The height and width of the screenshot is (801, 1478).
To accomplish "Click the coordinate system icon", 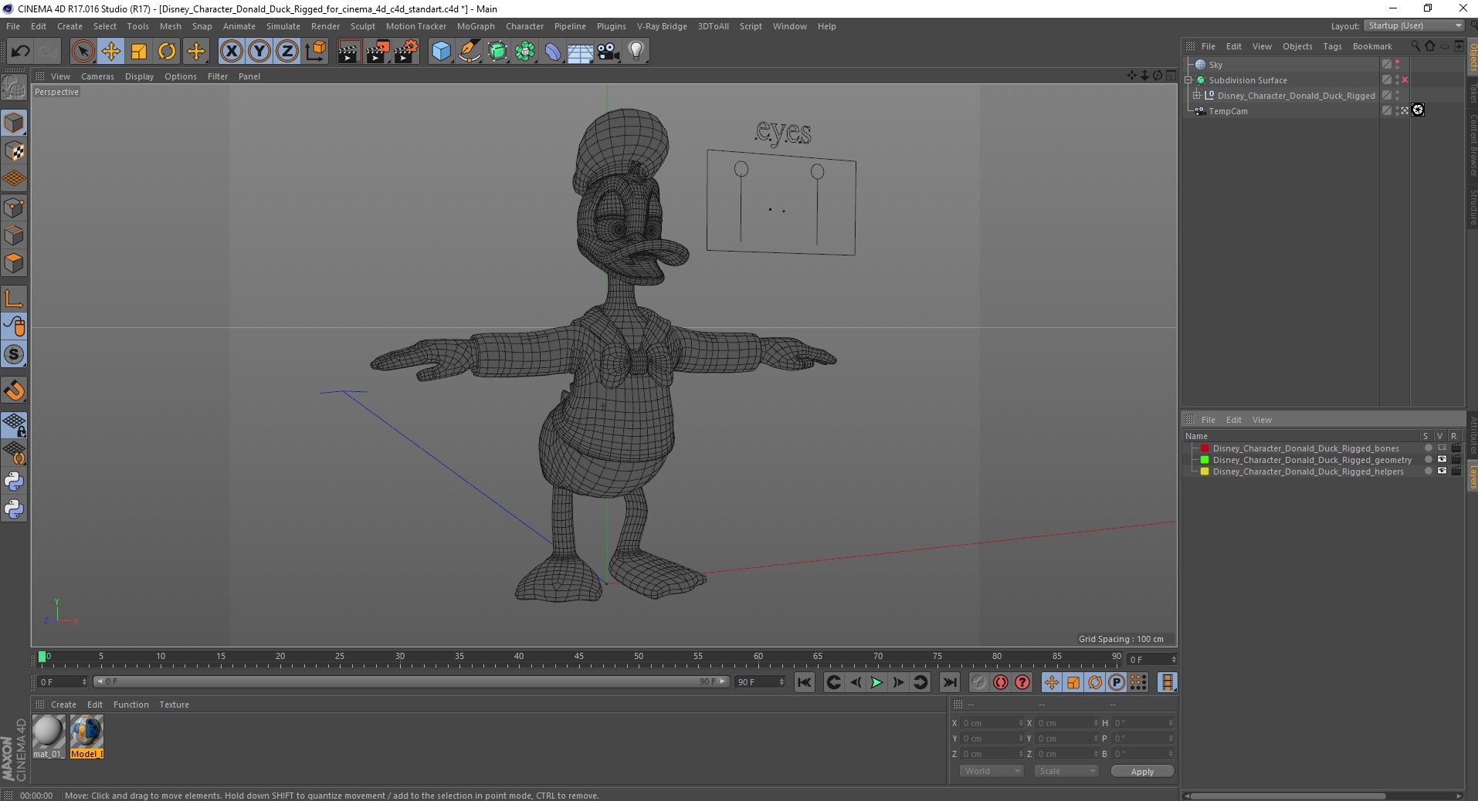I will (x=315, y=52).
